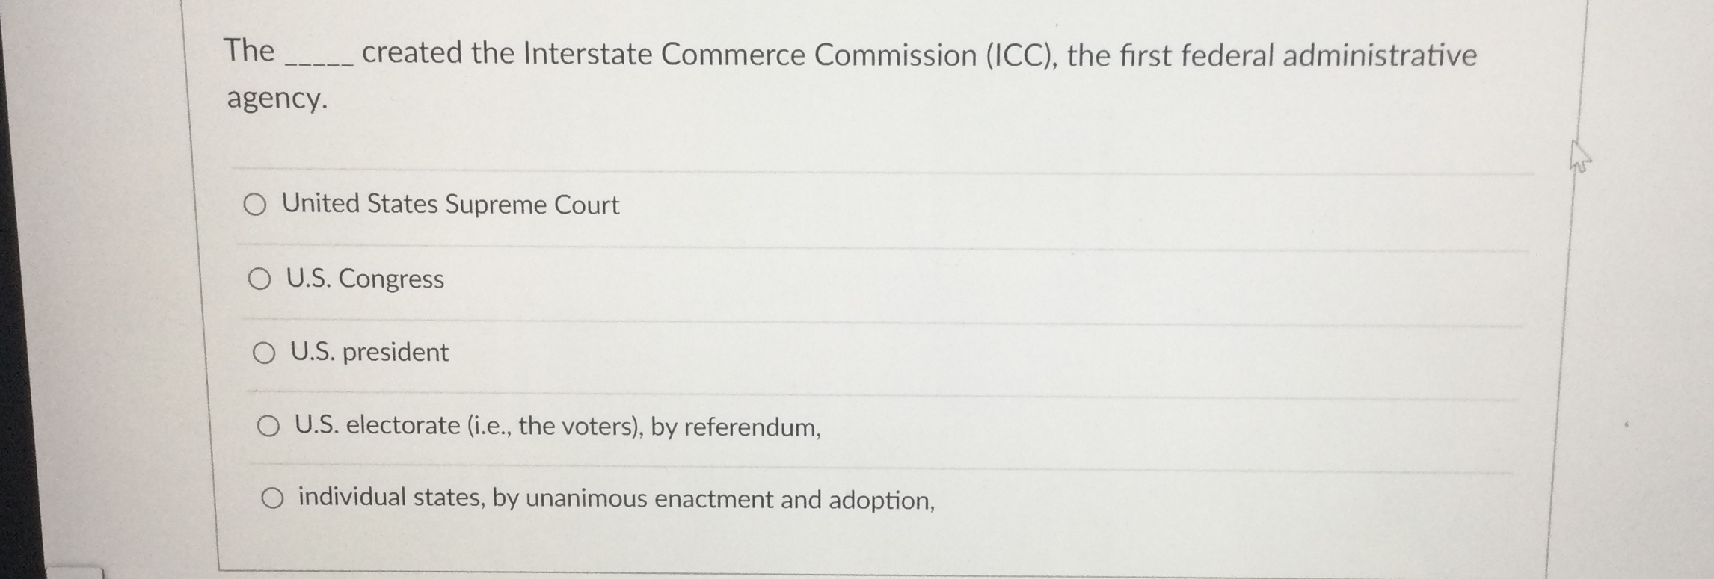Select the U.S. Congress radio button
1714x579 pixels.
[262, 279]
